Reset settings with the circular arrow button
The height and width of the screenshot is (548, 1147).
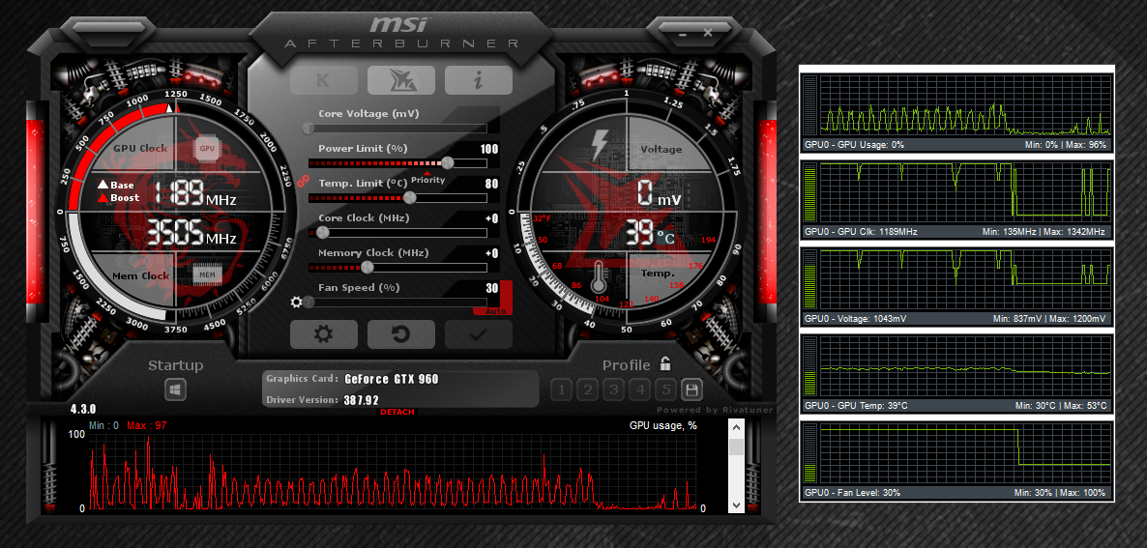pos(400,334)
